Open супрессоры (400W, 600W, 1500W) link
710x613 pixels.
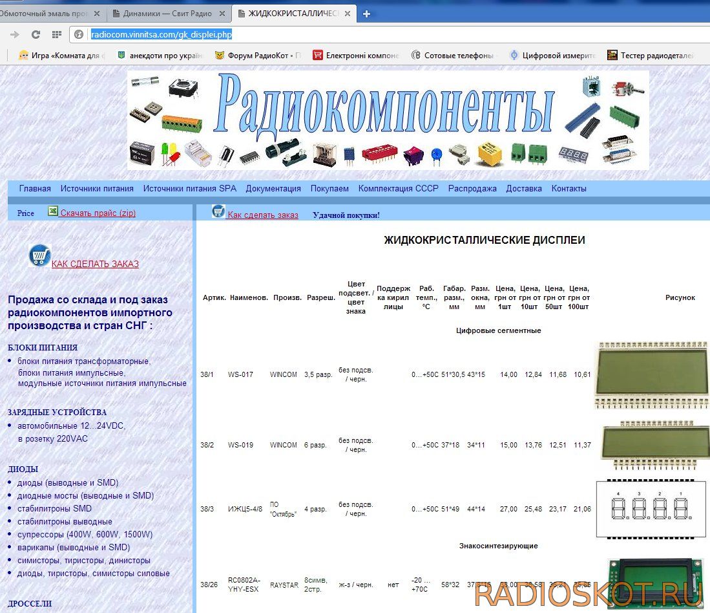(x=85, y=535)
